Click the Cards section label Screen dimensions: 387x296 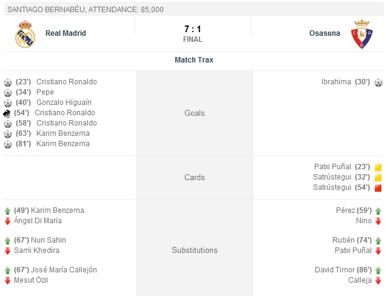click(194, 178)
